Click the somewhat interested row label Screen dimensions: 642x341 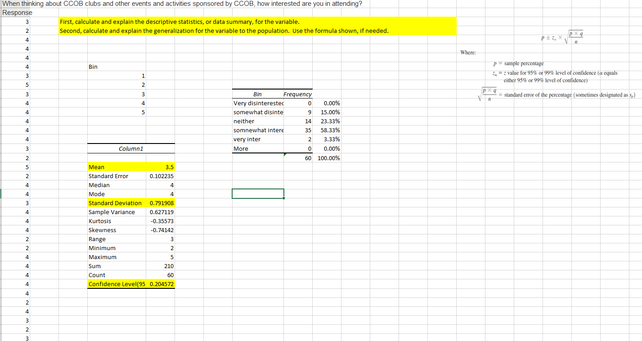click(x=258, y=130)
